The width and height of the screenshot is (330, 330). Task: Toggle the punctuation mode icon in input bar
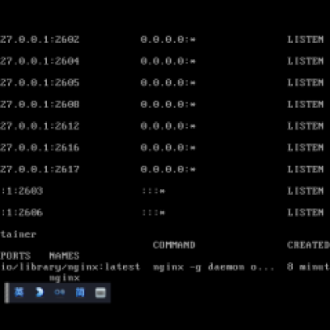click(x=59, y=292)
